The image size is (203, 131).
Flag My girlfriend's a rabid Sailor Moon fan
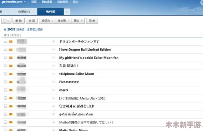pos(54,58)
